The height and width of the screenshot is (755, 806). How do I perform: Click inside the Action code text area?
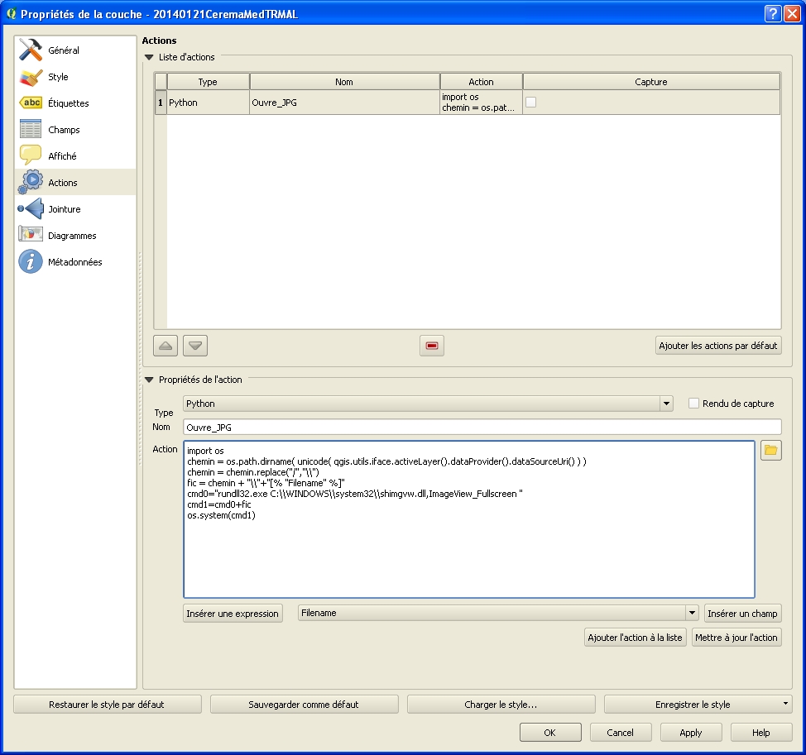469,518
